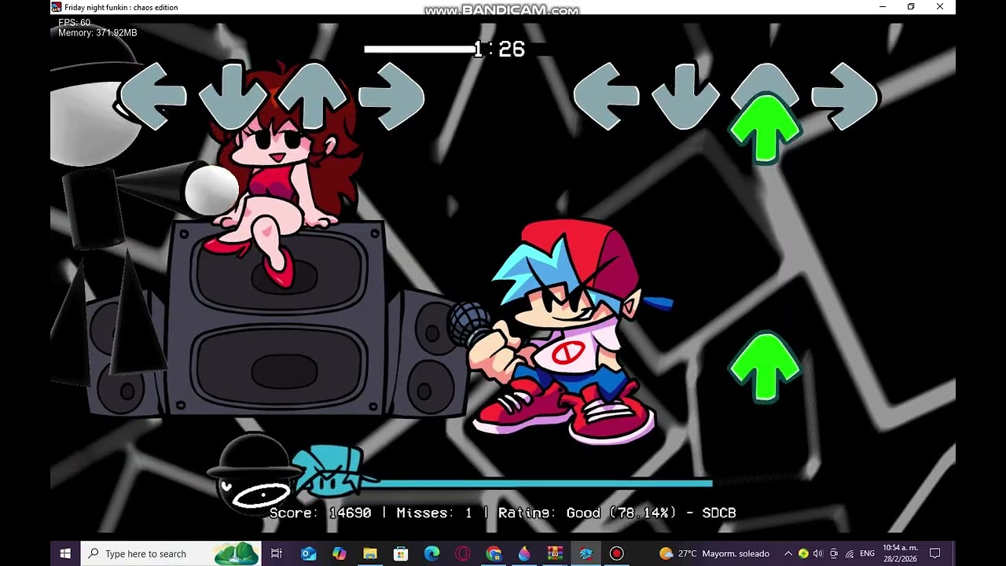Open Microsoft Store from the taskbar
Viewport: 1006px width, 566px height.
(x=401, y=553)
